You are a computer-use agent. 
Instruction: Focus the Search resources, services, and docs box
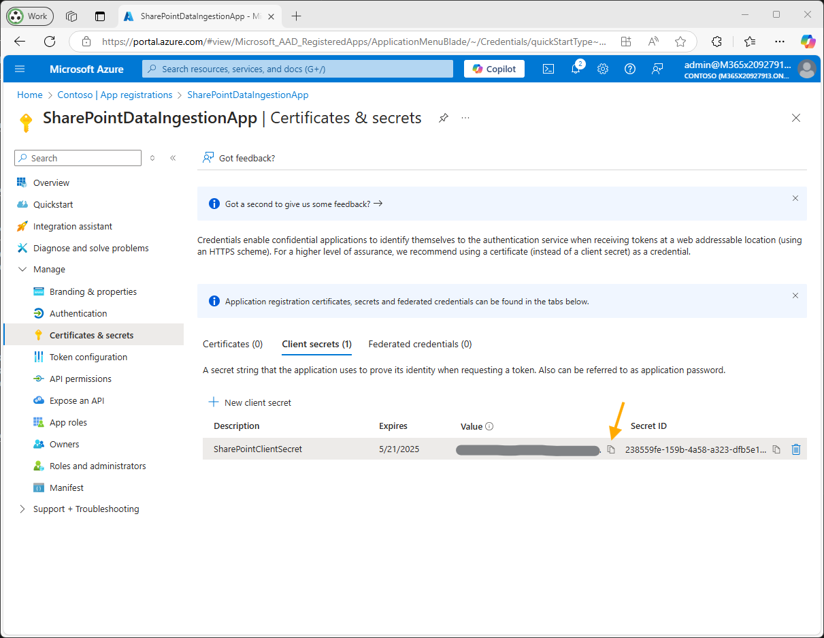[x=297, y=69]
